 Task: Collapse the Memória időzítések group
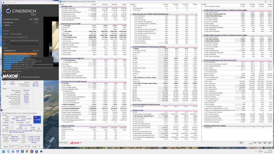click(x=60, y=126)
